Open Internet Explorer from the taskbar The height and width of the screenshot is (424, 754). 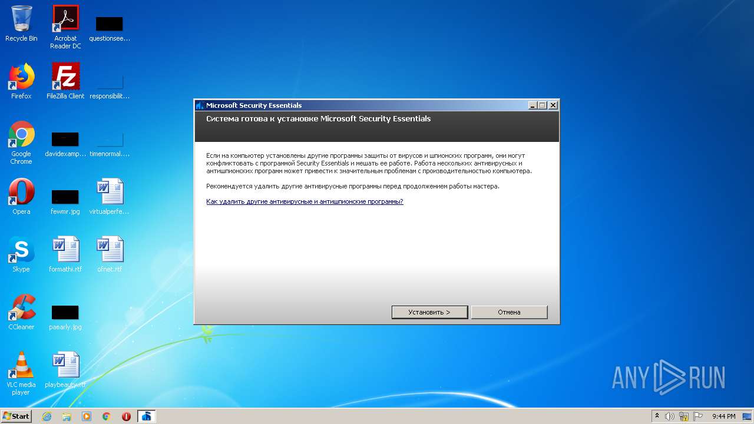[x=47, y=416]
